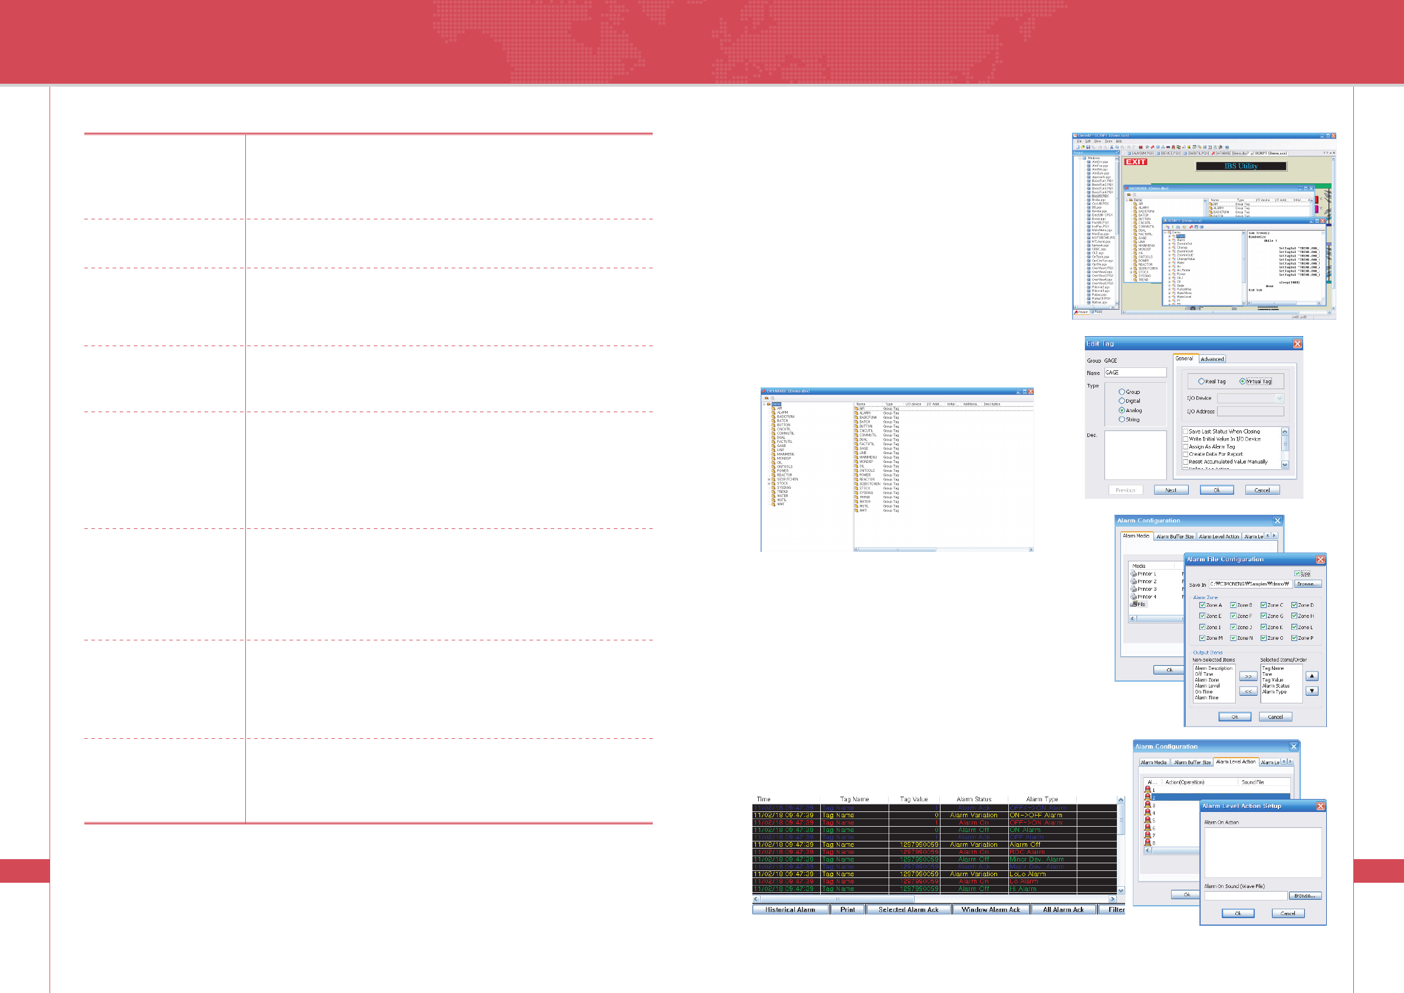Click the Selected Alarm Ack button
1404x993 pixels.
(908, 910)
